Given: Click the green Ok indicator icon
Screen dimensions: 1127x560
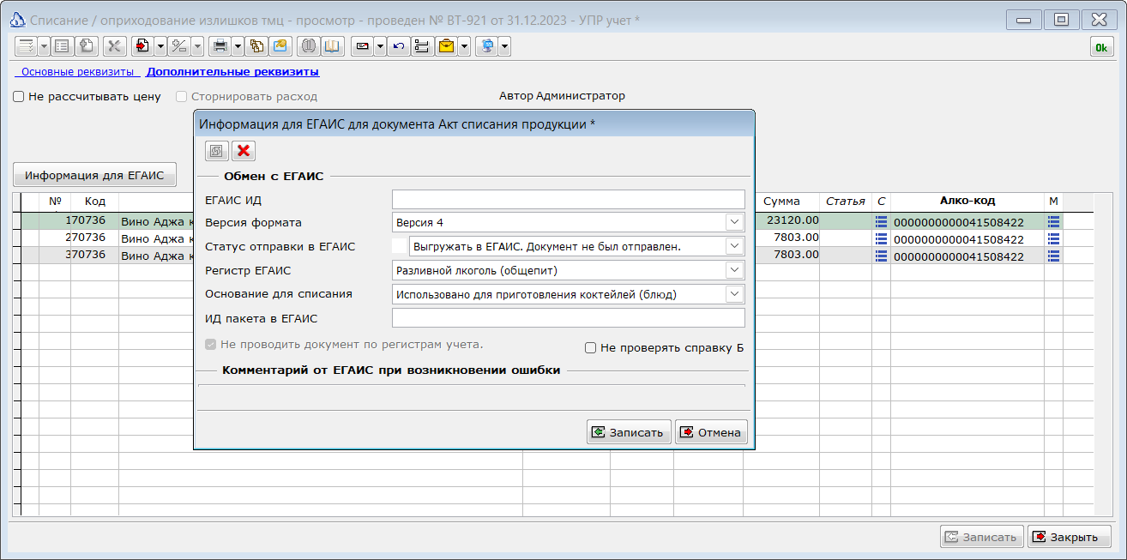Looking at the screenshot, I should (1101, 47).
